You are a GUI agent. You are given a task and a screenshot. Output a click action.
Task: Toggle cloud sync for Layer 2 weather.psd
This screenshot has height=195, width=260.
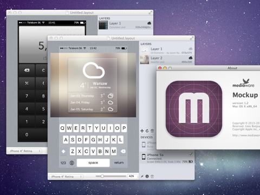[x=190, y=58]
